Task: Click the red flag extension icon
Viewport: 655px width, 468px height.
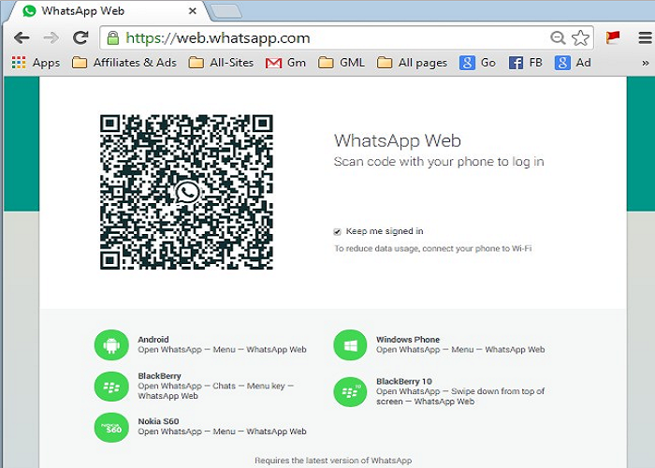Action: tap(613, 37)
